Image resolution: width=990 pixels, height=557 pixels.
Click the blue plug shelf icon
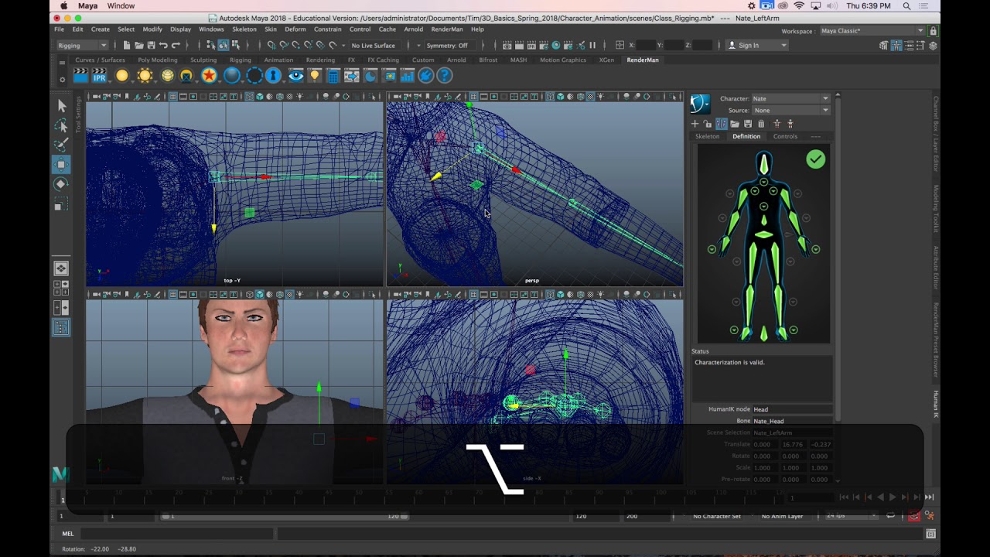[425, 76]
